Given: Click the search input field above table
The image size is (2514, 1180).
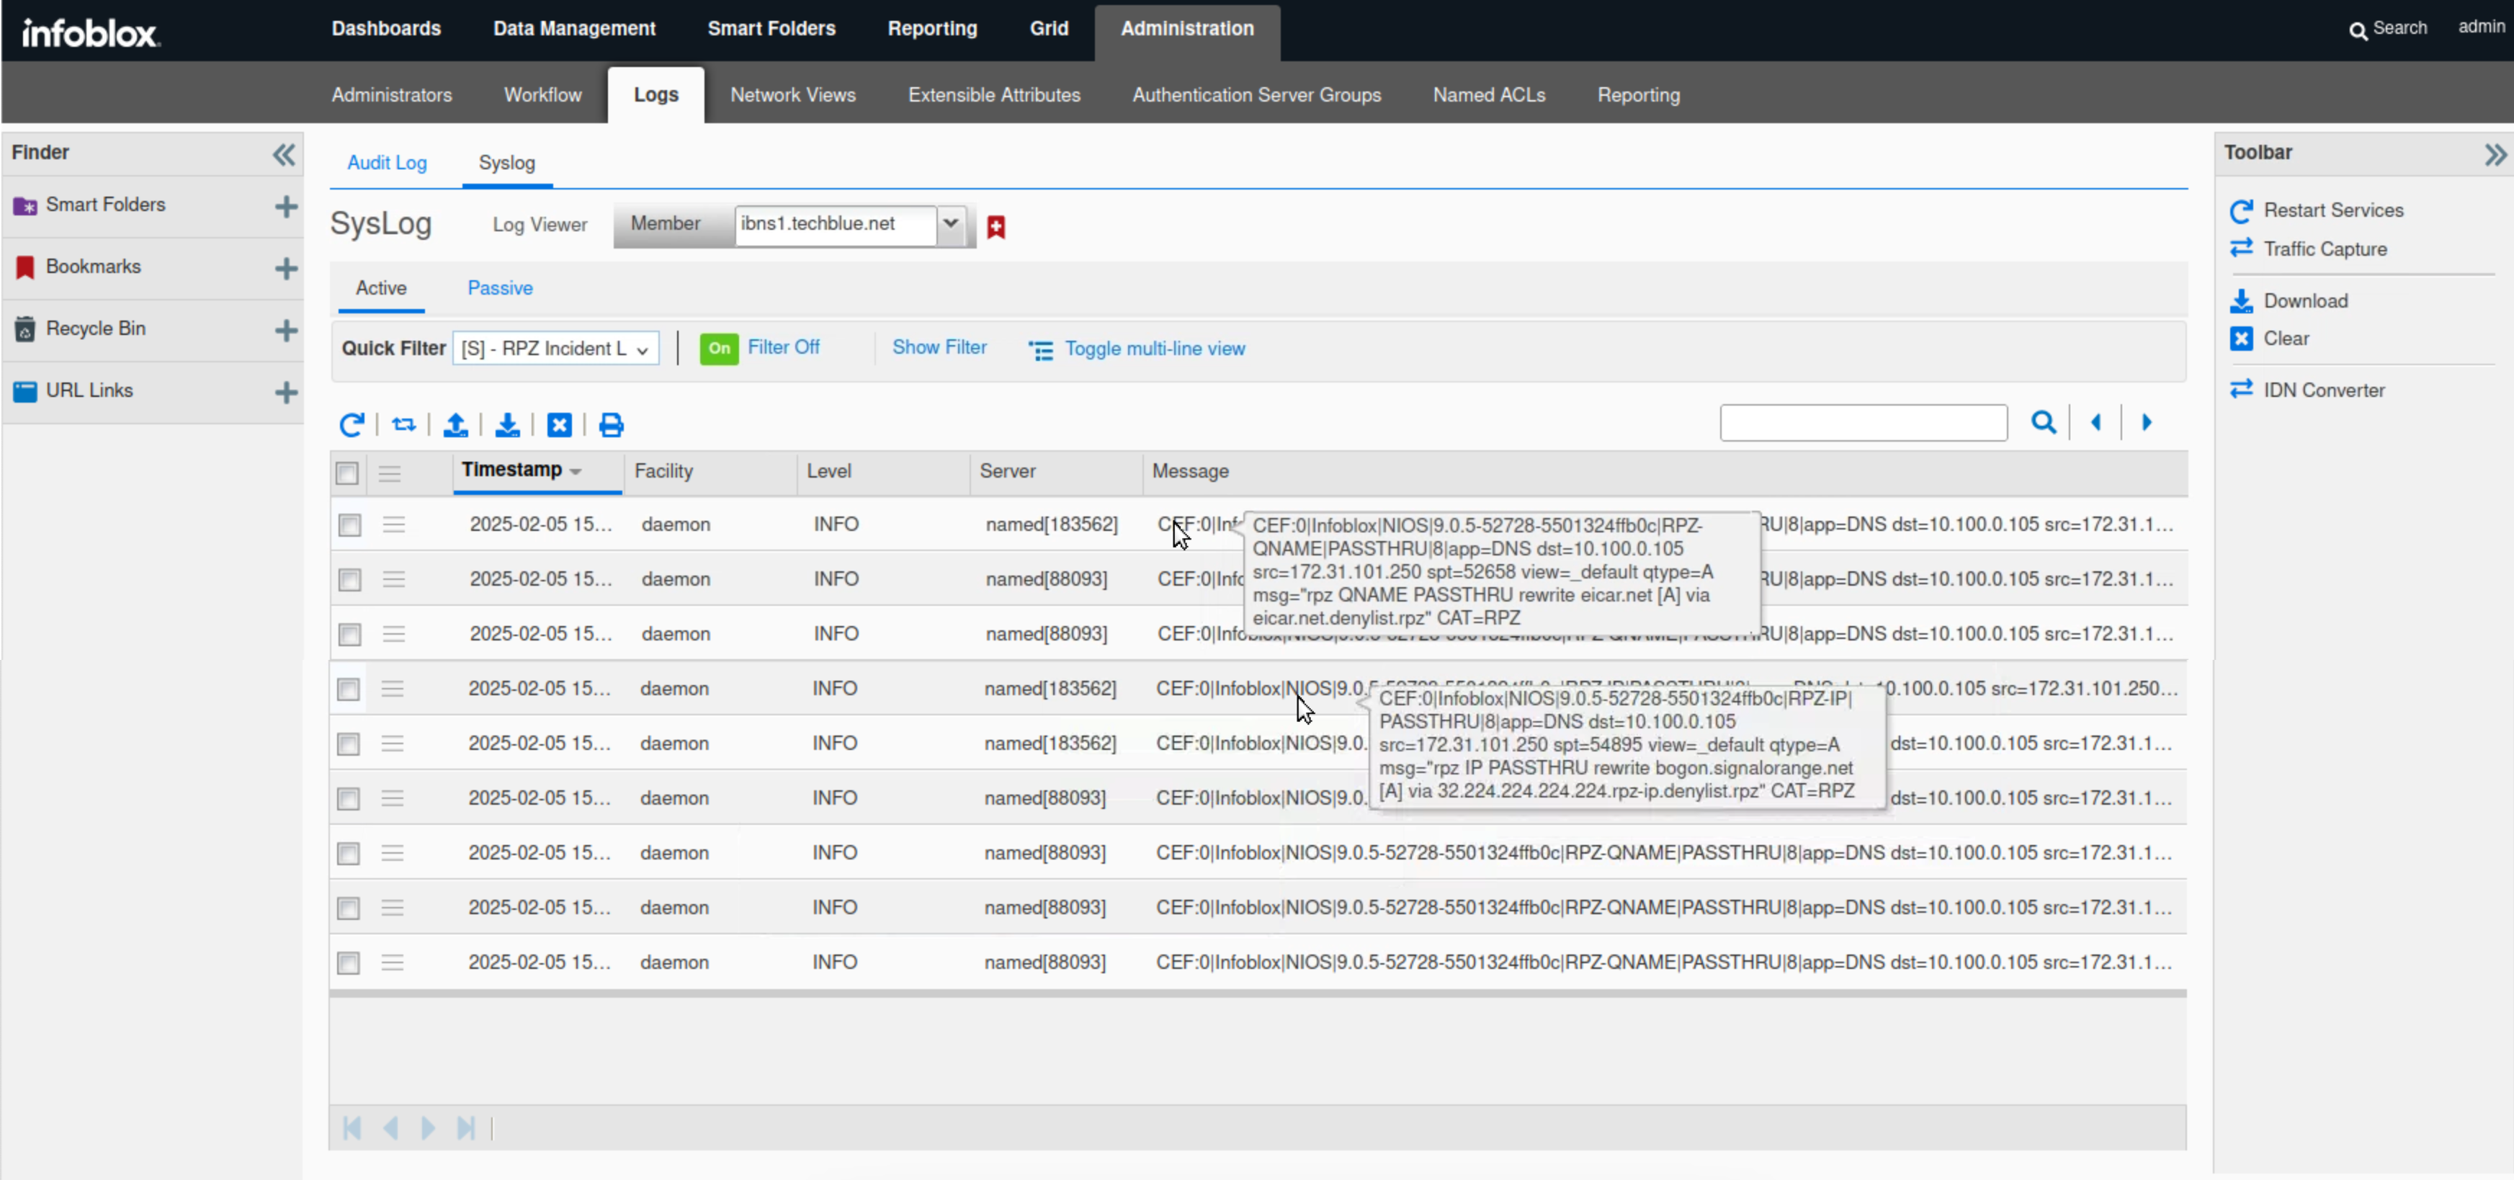Looking at the screenshot, I should [1862, 423].
